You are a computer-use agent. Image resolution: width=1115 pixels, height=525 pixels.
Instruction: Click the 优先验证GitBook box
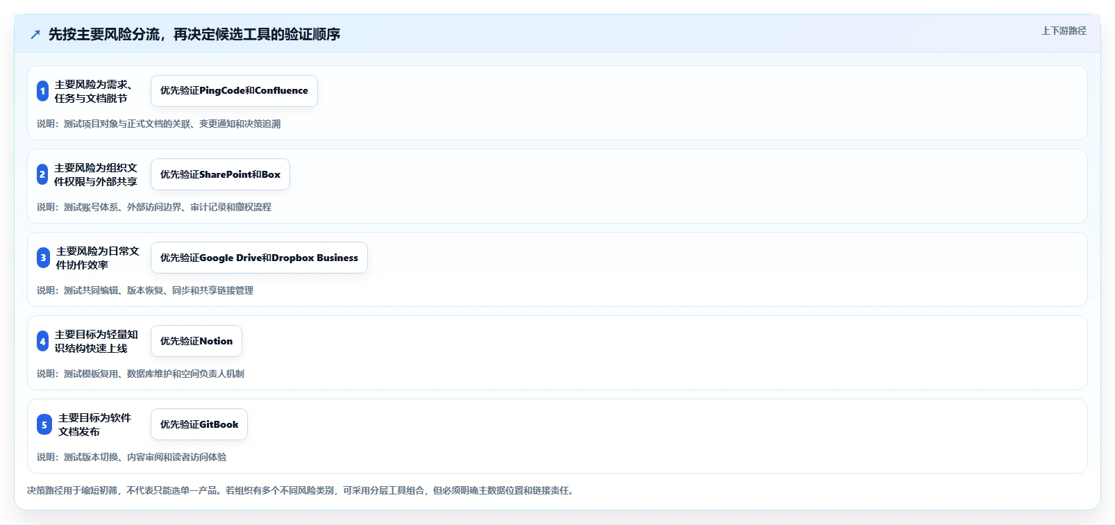199,424
